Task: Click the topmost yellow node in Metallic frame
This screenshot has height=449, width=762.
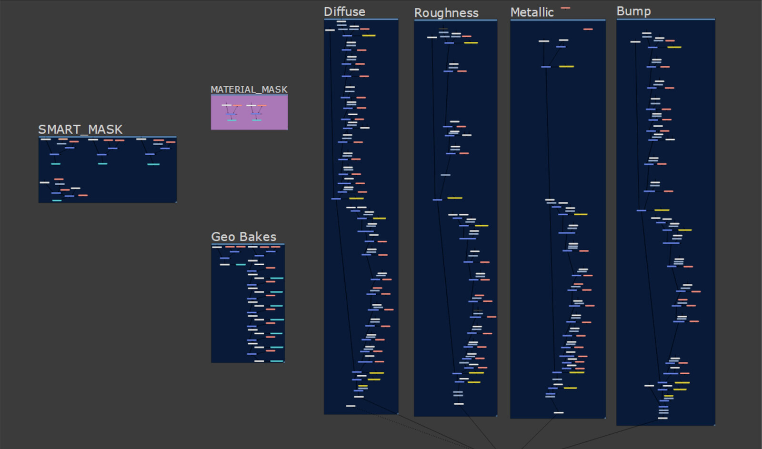Action: [x=566, y=67]
